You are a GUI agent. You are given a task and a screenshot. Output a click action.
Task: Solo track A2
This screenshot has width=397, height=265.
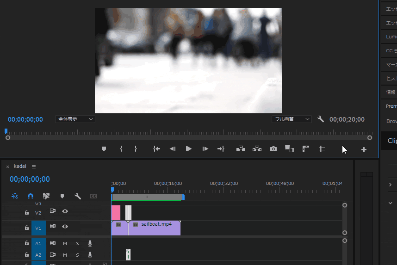point(77,255)
